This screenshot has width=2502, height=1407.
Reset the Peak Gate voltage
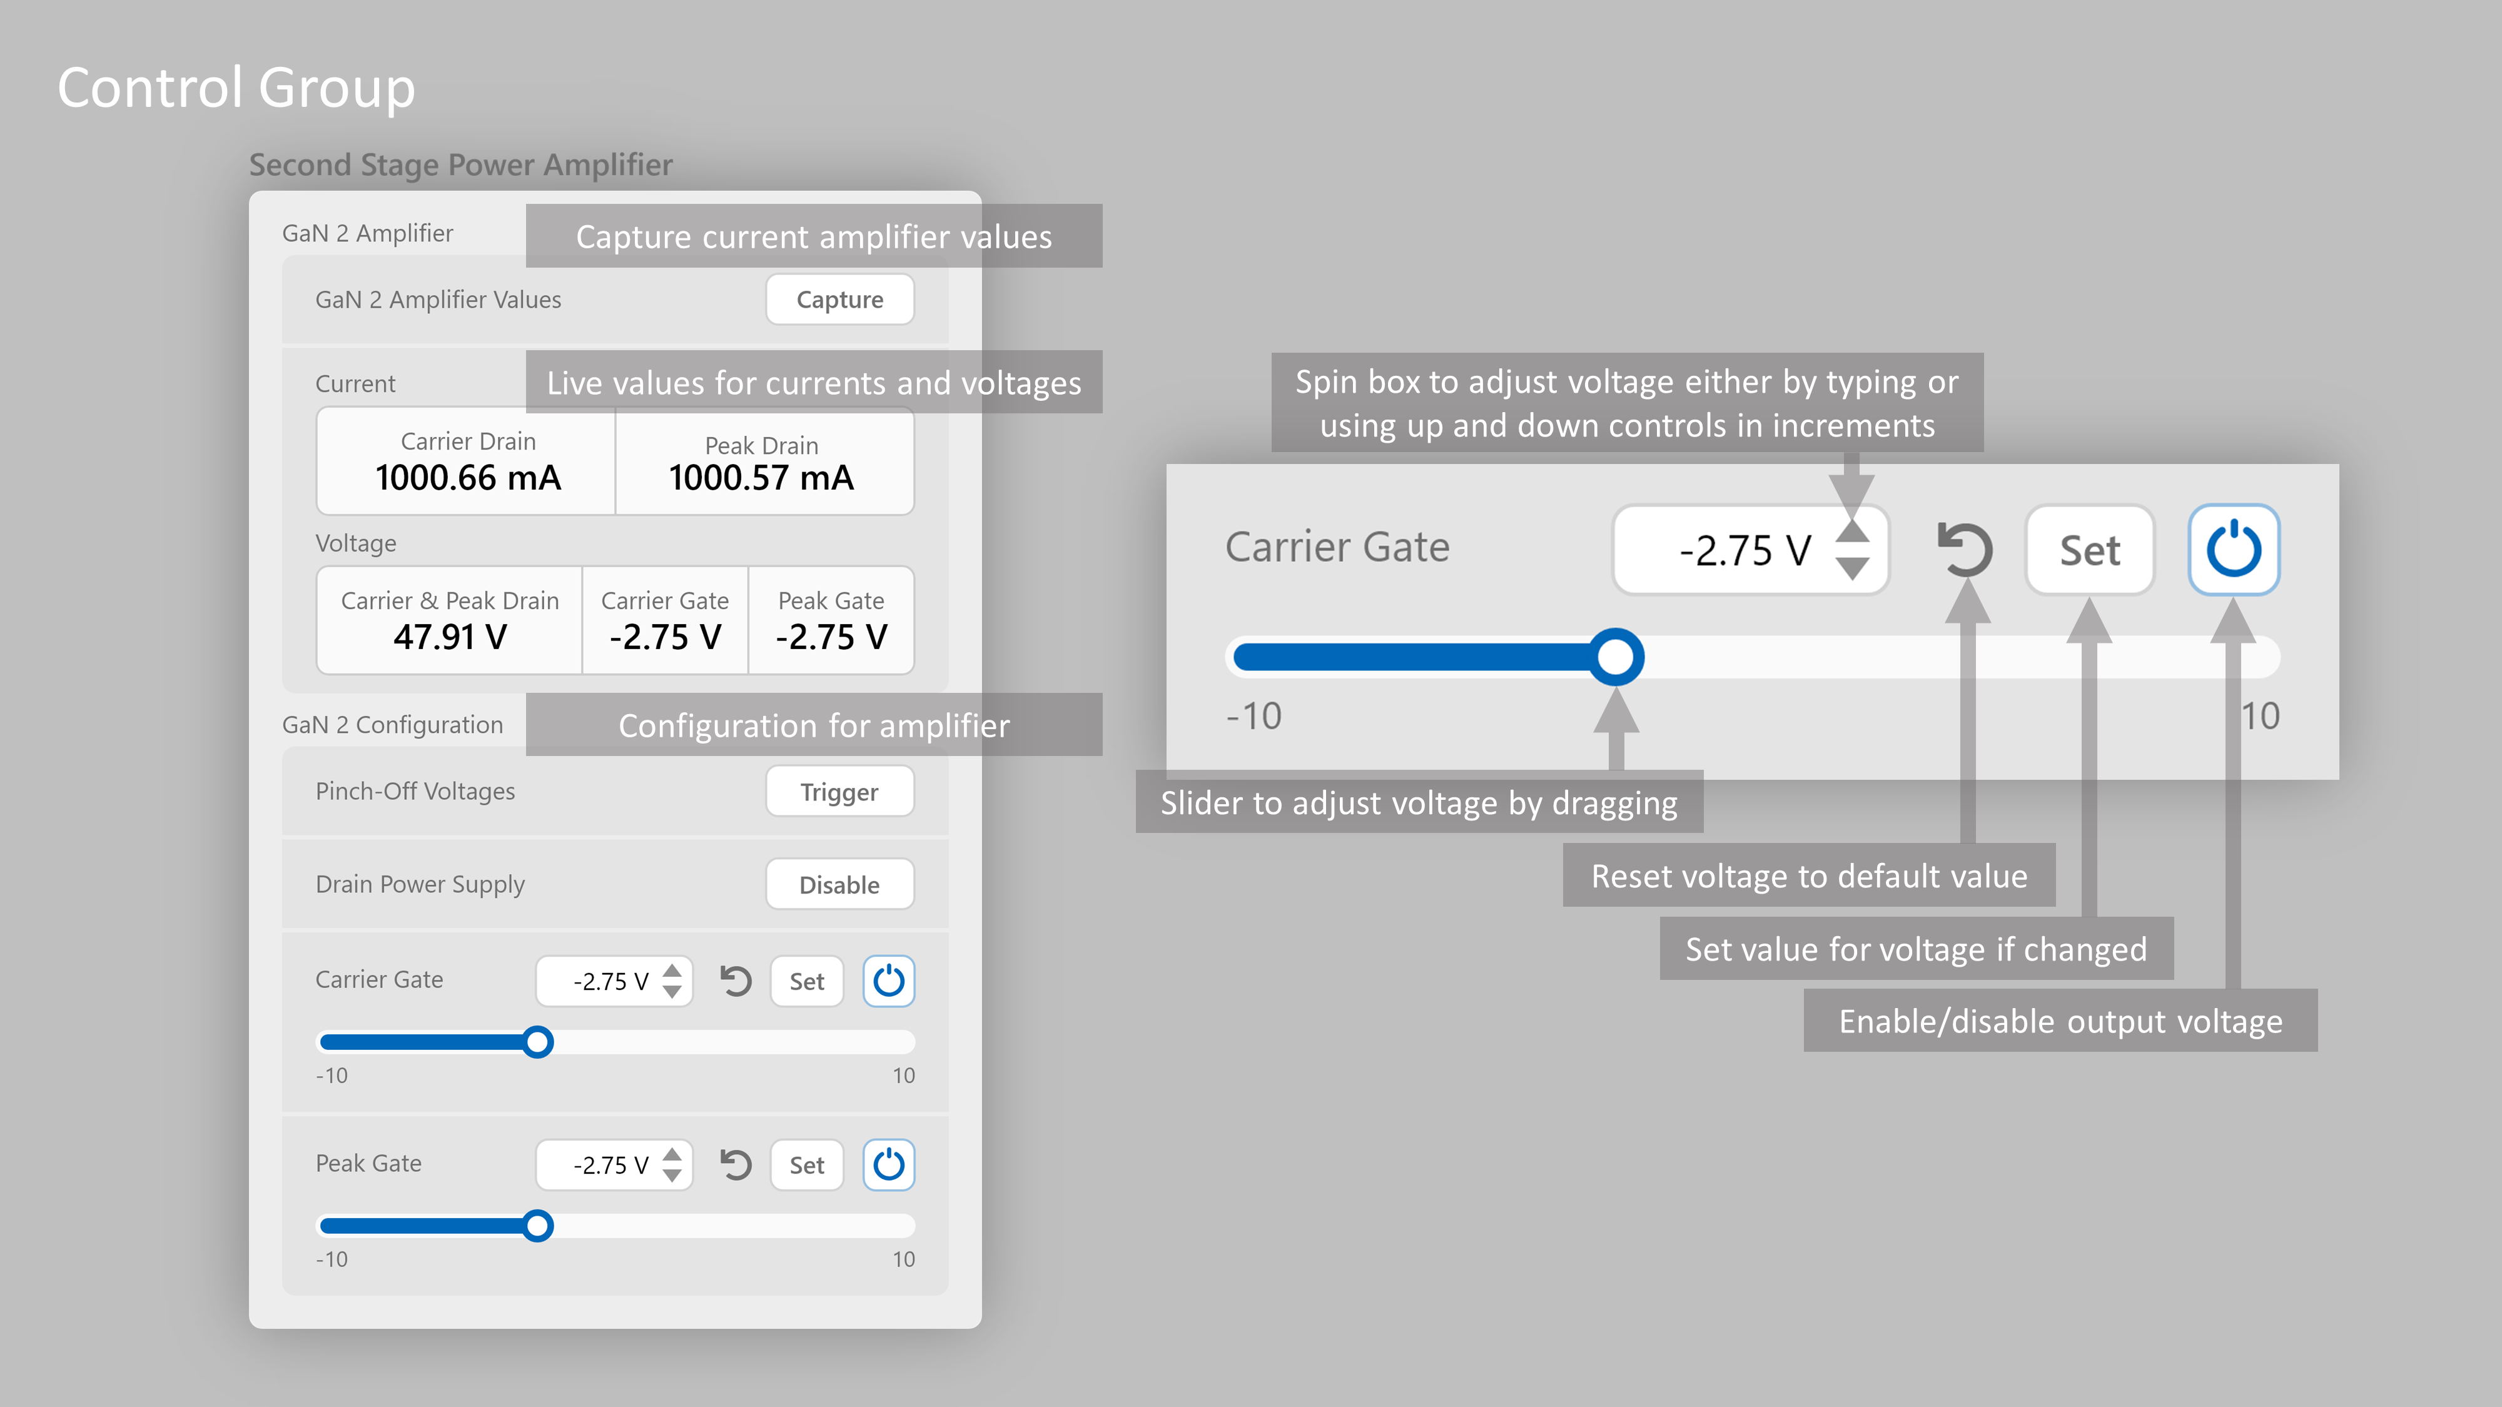click(735, 1164)
